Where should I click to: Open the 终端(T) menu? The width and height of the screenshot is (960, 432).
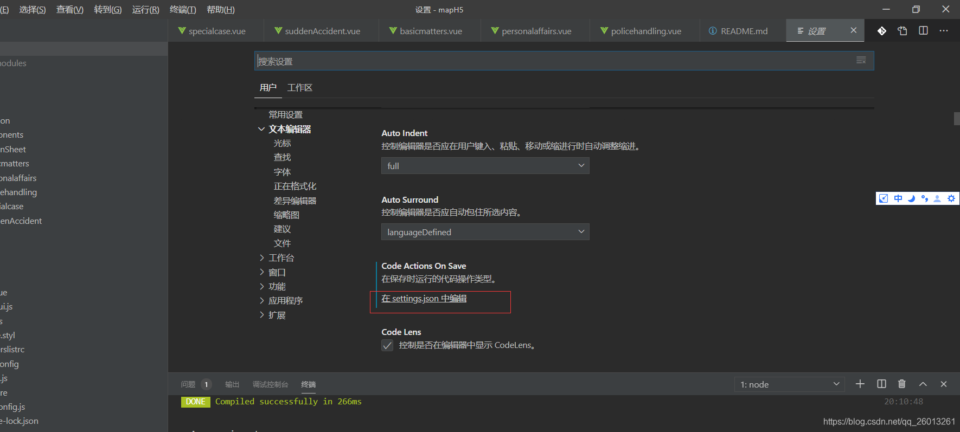click(183, 10)
